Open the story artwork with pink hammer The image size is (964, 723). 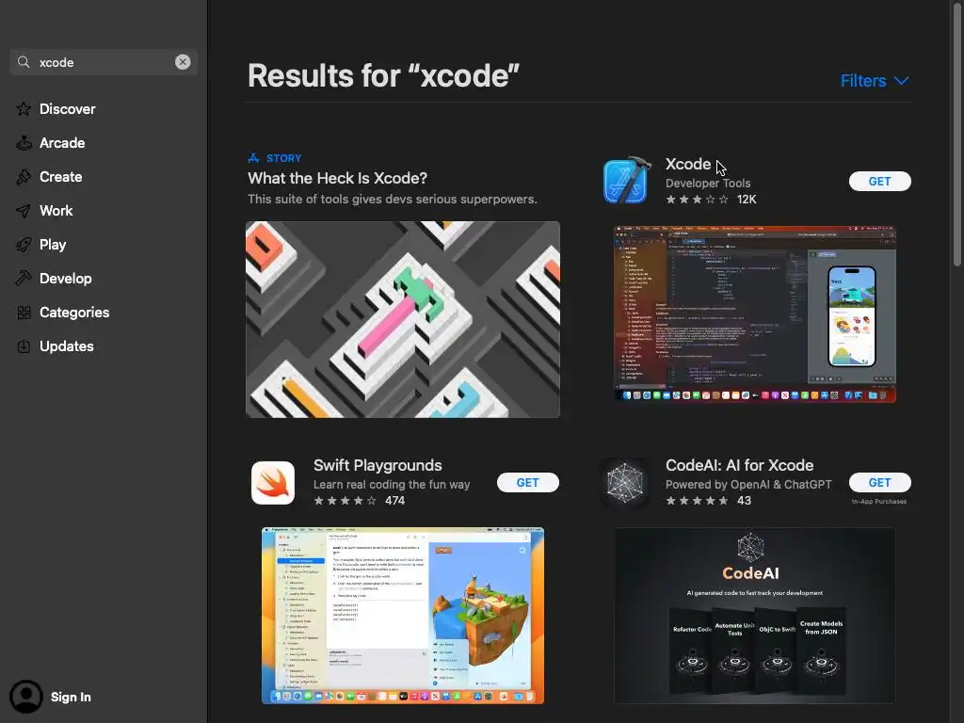tap(403, 320)
